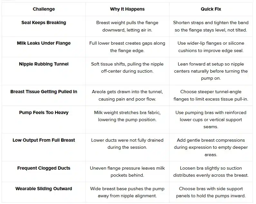Viewport: 256px width, 204px height.
Task: Select the Seal Keeps Breaking row label
Action: (x=44, y=23)
